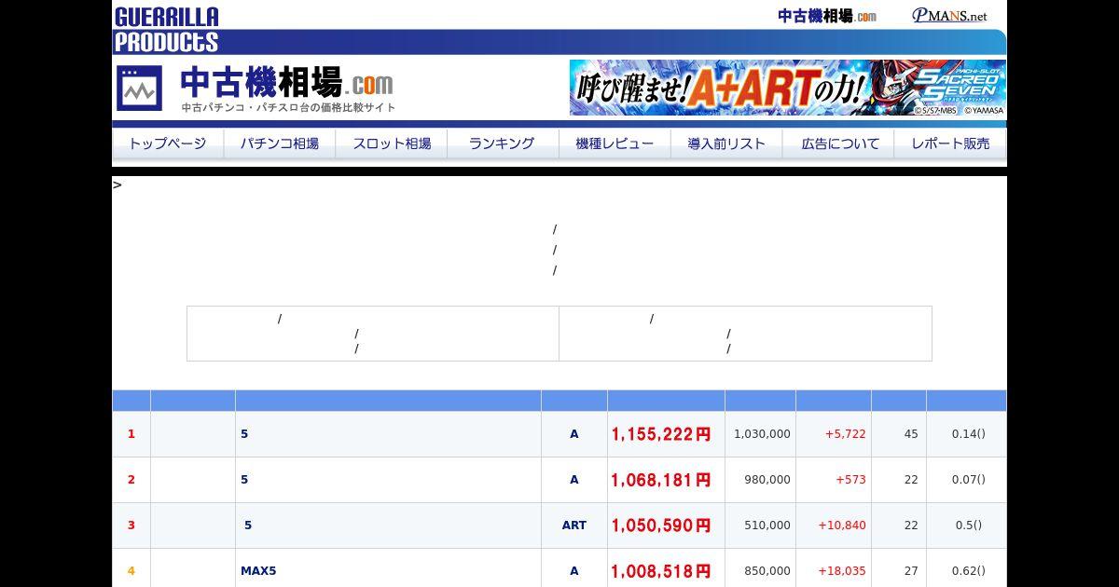Click the +10,840 change value
This screenshot has height=587, width=1119.
click(x=842, y=526)
